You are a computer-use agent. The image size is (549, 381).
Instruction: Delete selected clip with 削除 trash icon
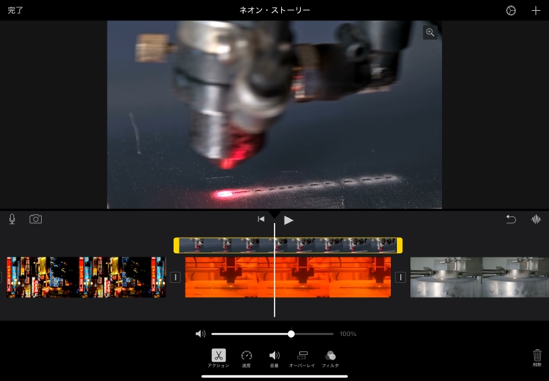[537, 357]
